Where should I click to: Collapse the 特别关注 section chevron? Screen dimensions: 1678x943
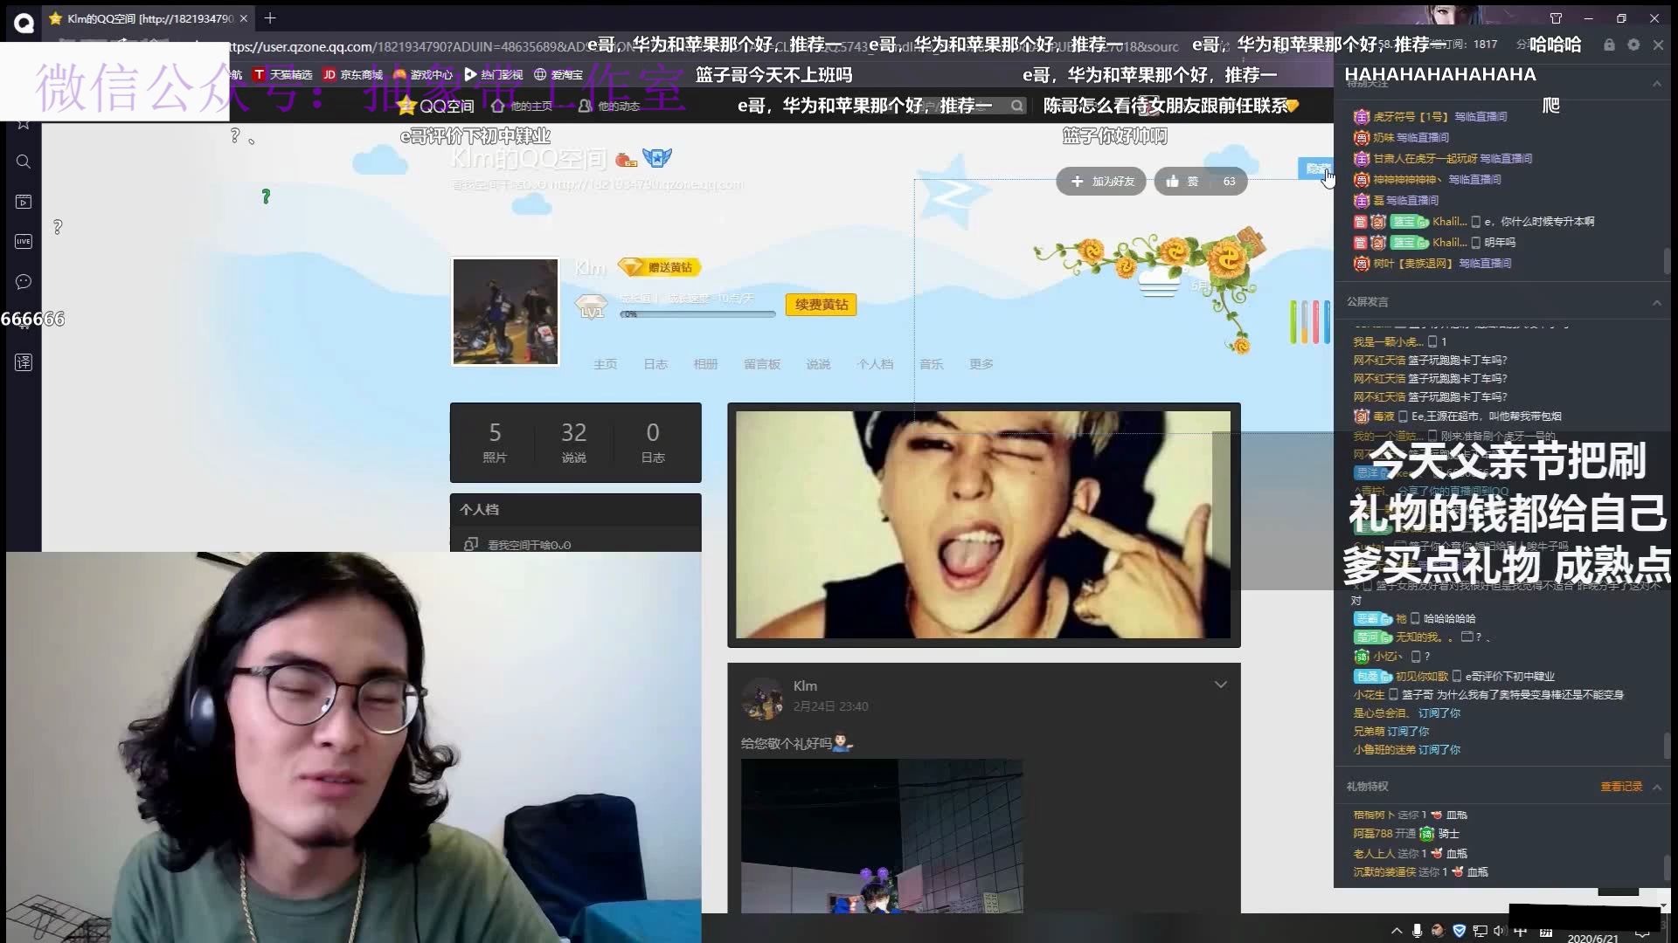[1657, 84]
